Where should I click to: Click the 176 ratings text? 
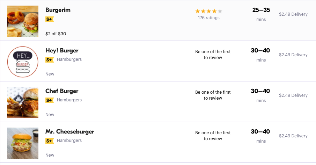point(208,18)
